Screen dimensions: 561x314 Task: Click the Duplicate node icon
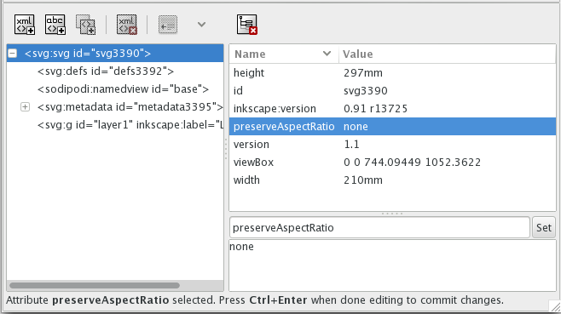[86, 25]
